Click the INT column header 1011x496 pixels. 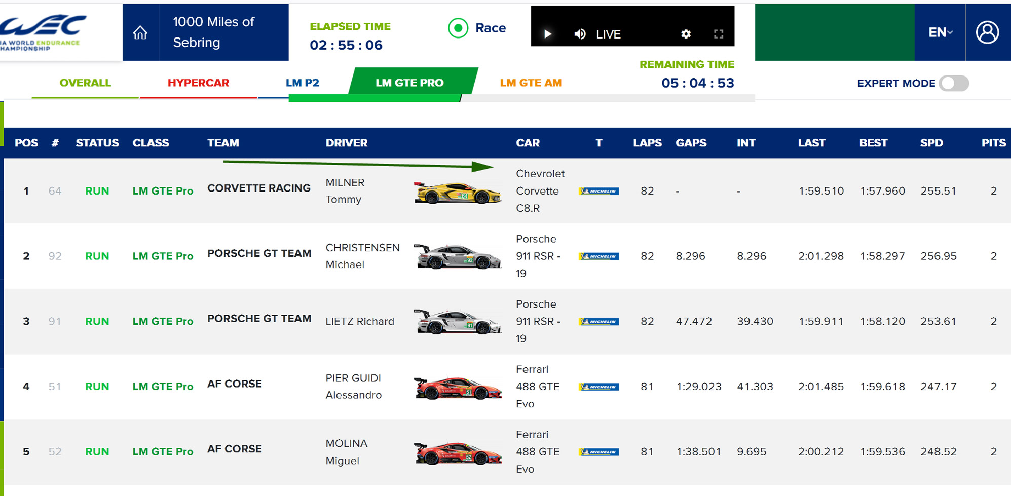tap(746, 143)
